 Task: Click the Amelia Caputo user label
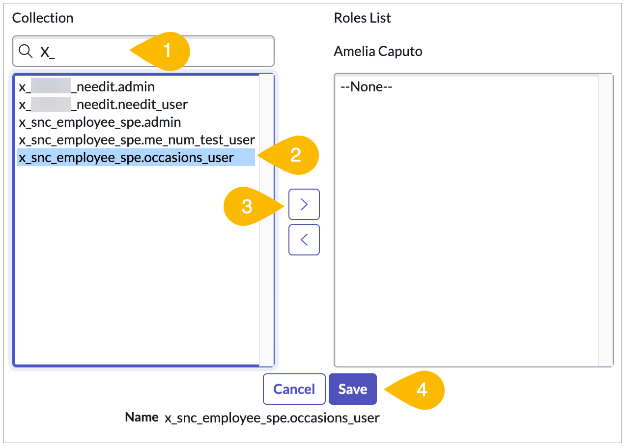[x=378, y=51]
